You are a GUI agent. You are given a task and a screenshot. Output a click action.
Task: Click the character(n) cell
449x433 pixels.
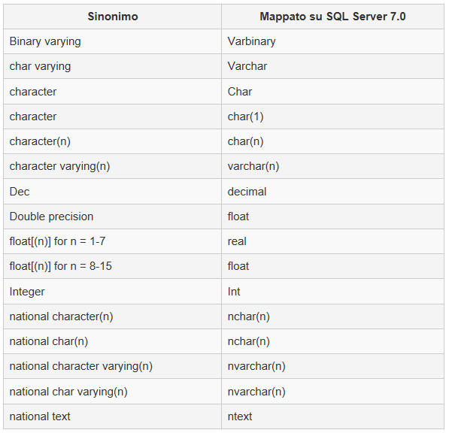[x=113, y=141]
